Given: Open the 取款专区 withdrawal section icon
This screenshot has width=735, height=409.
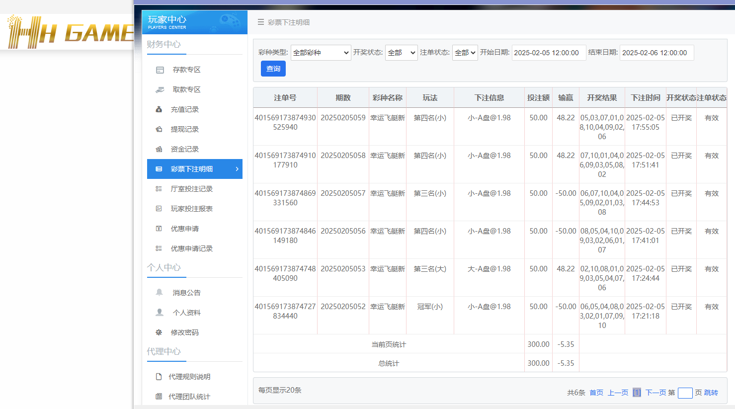Looking at the screenshot, I should (159, 89).
